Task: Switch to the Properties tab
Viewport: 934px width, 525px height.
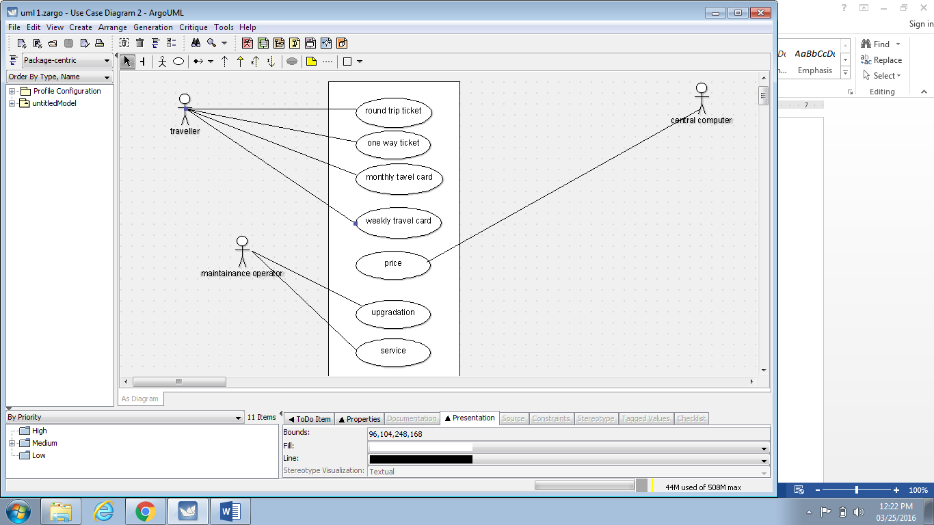Action: 359,418
